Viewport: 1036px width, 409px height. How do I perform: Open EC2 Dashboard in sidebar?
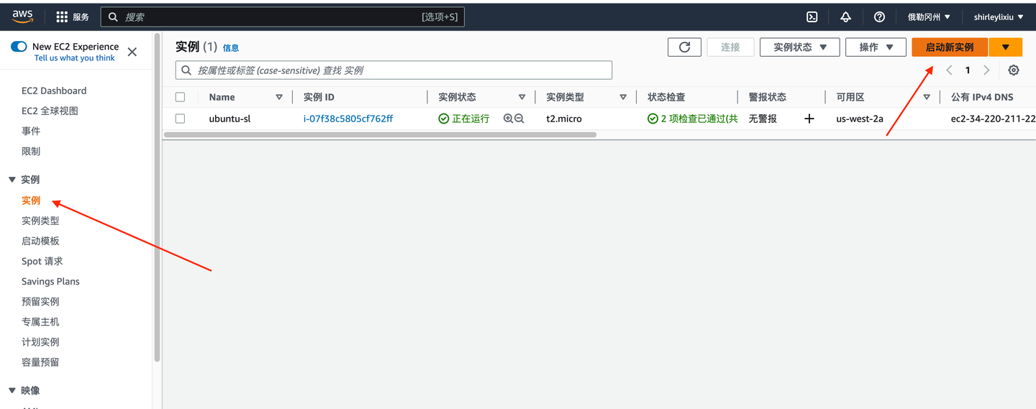pyautogui.click(x=54, y=91)
